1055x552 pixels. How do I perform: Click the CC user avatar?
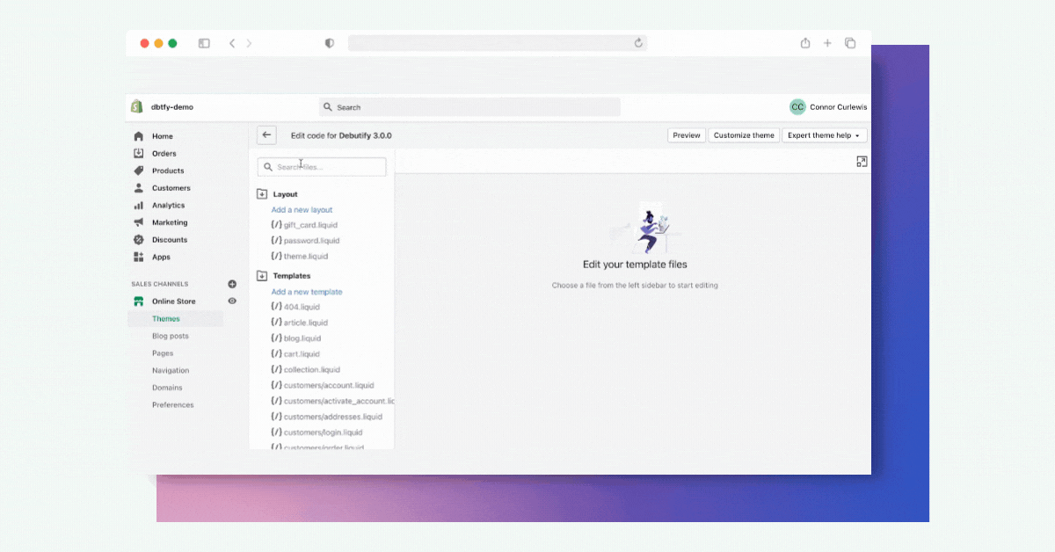(797, 106)
